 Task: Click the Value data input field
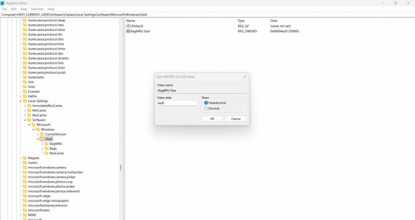tap(177, 103)
